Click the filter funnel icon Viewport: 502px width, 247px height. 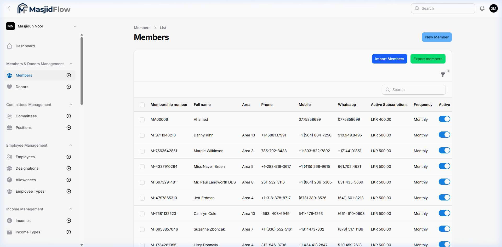443,75
